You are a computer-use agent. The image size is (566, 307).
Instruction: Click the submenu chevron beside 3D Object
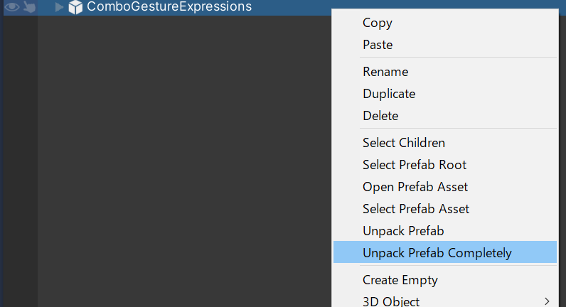click(547, 301)
